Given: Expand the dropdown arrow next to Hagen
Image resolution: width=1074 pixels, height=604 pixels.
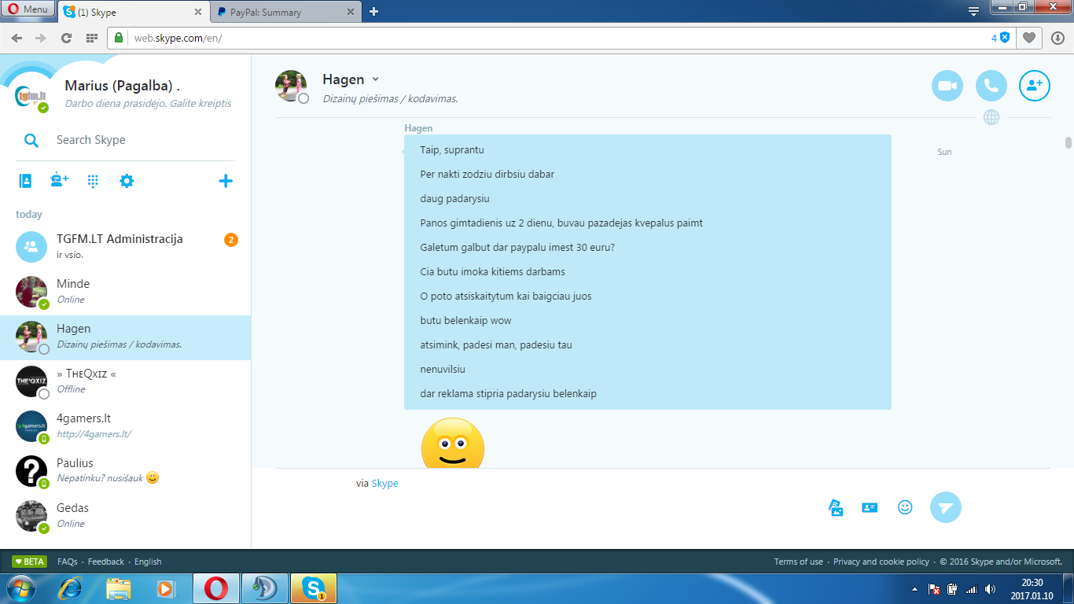Looking at the screenshot, I should coord(375,79).
